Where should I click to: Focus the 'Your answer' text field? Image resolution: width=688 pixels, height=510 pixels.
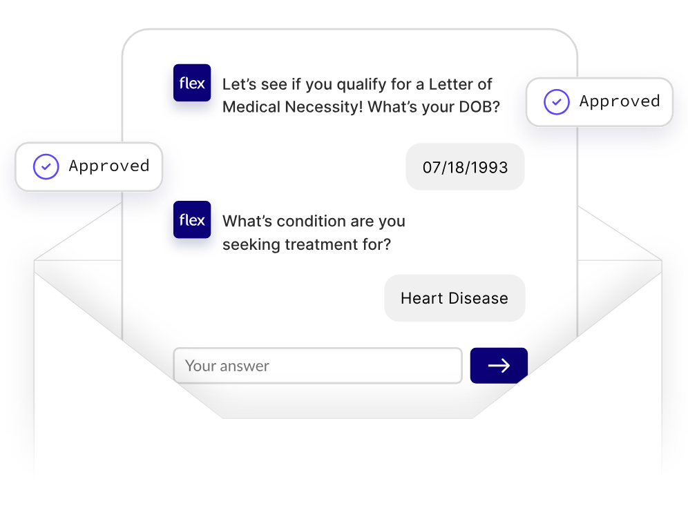tap(317, 366)
